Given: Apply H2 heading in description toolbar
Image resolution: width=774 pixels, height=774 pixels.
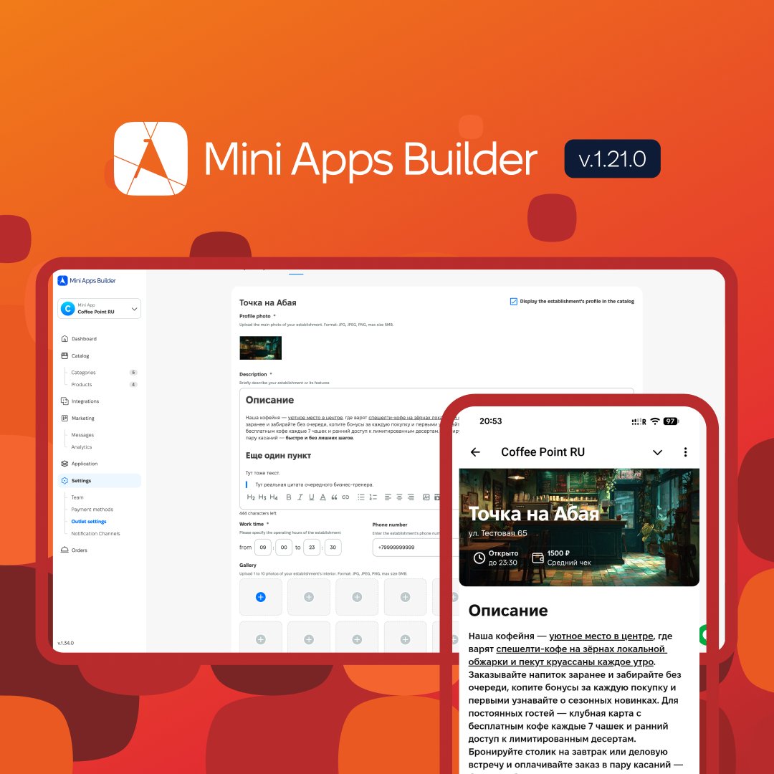Looking at the screenshot, I should point(251,497).
